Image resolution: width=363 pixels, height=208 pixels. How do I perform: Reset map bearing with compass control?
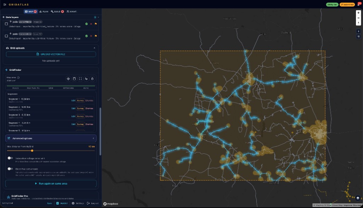[x=358, y=23]
